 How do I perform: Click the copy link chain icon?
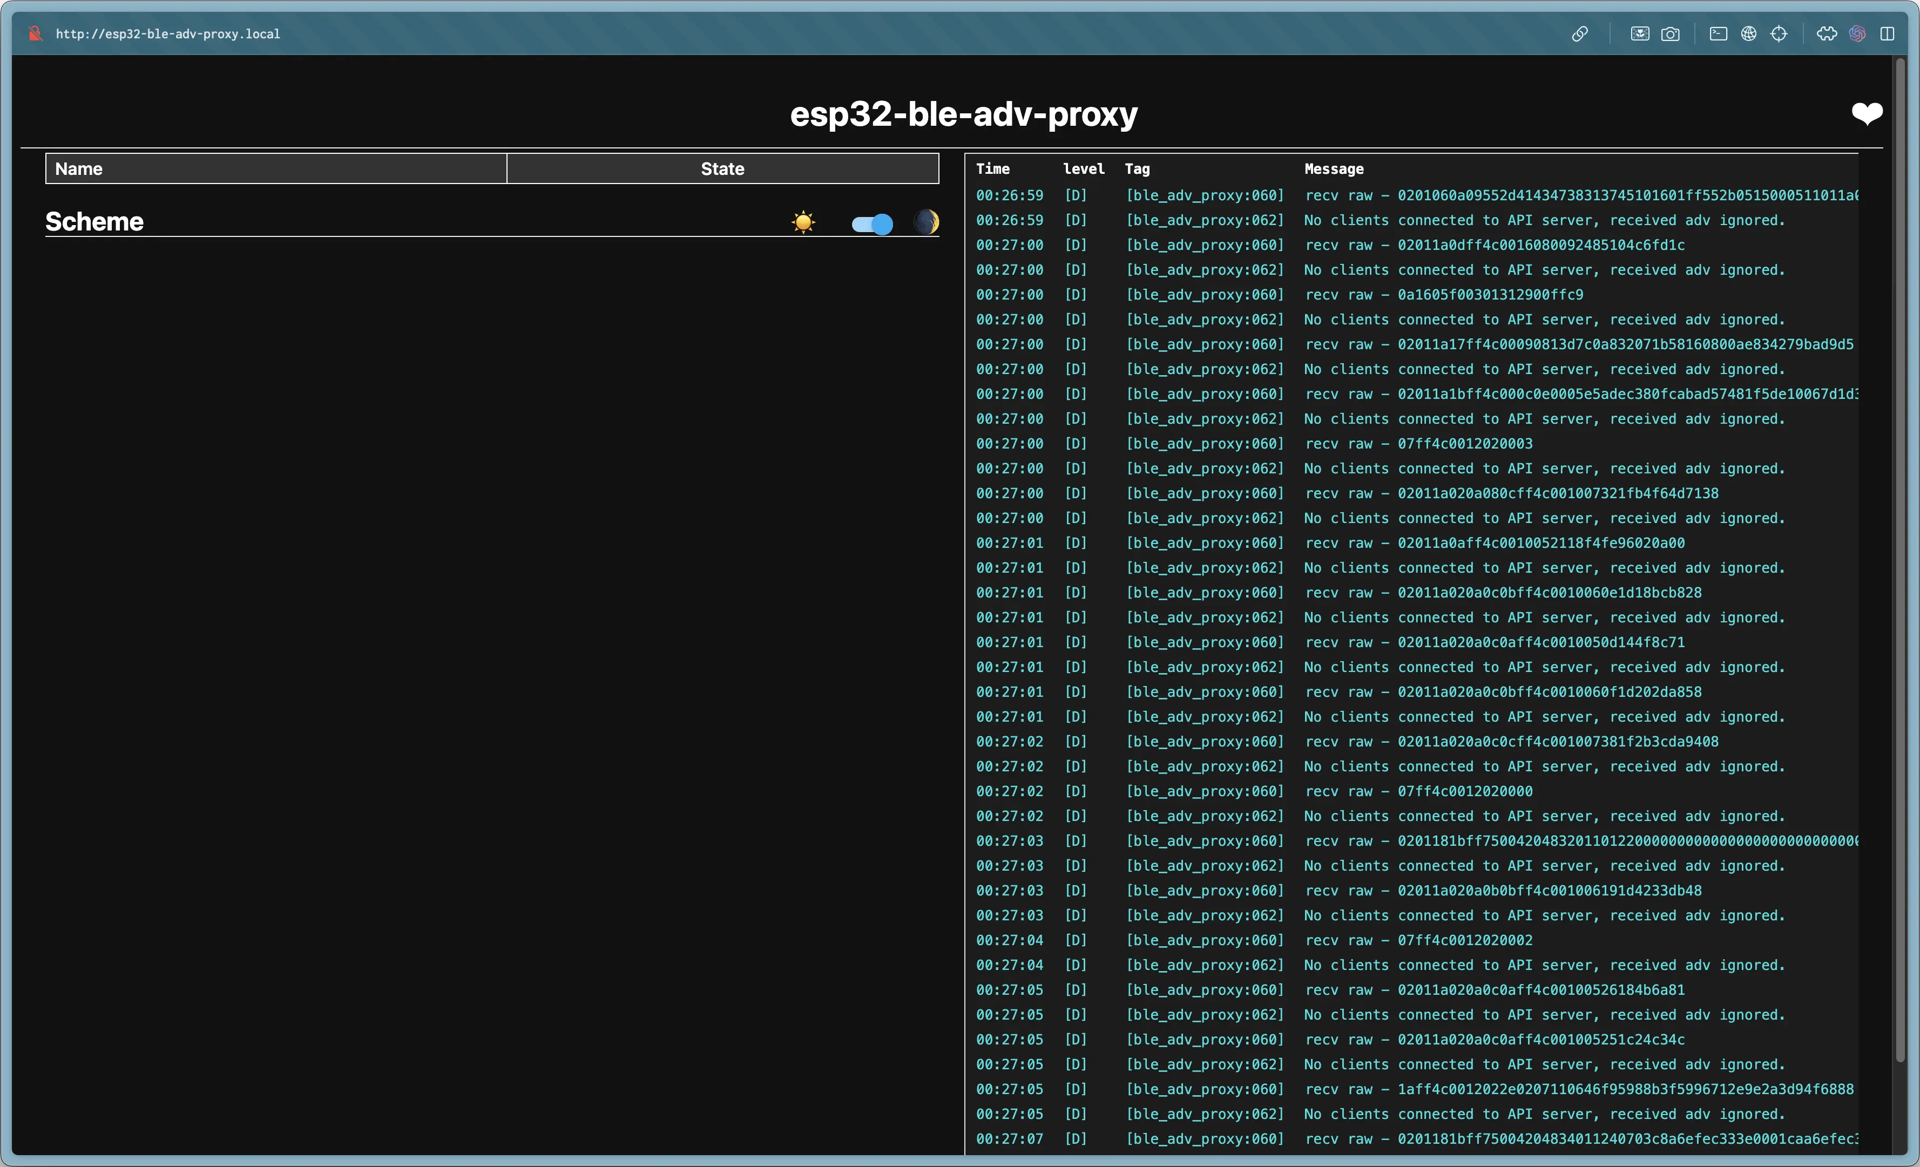[x=1579, y=33]
